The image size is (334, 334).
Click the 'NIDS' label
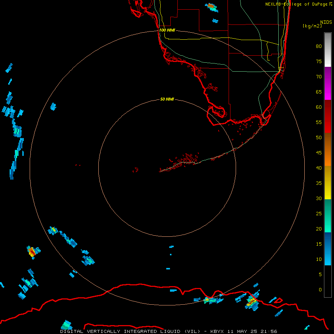326,22
